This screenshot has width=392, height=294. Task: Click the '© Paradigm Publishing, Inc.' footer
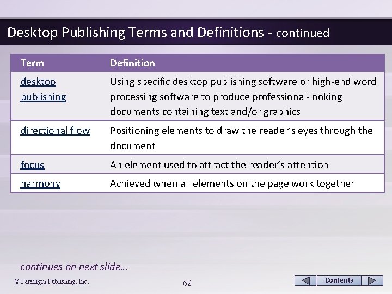point(52,281)
